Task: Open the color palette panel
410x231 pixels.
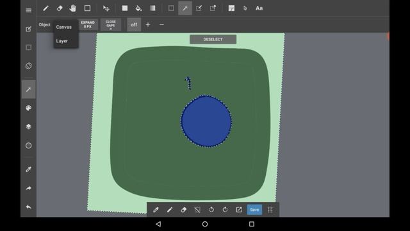Action: 28,108
